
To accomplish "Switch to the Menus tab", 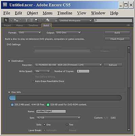I will [20, 26].
